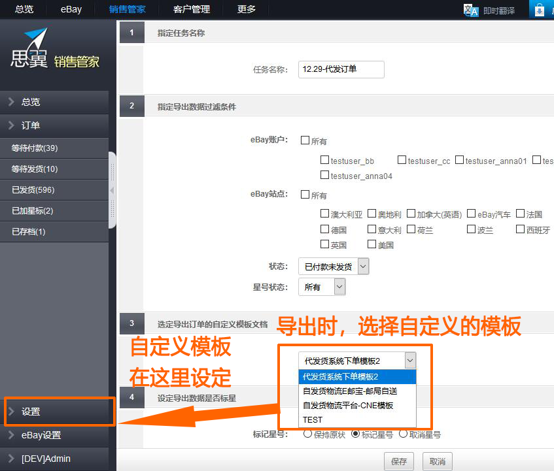
Task: Open the 星号状态 dropdown
Action: (322, 287)
